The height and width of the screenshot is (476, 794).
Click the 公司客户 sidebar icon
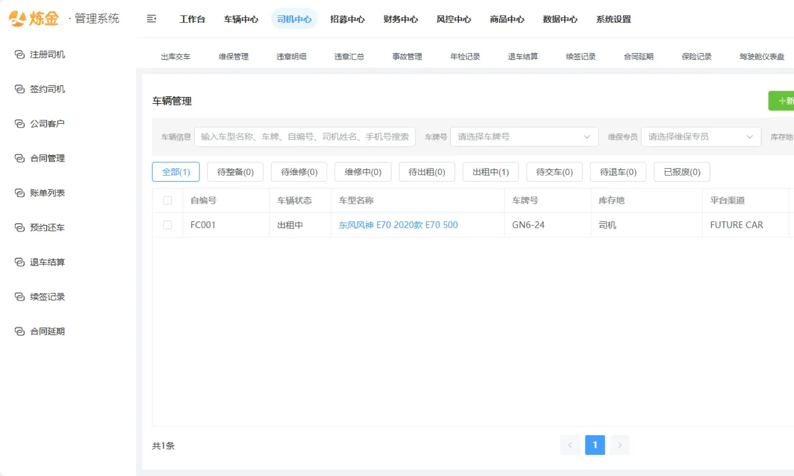pyautogui.click(x=20, y=124)
